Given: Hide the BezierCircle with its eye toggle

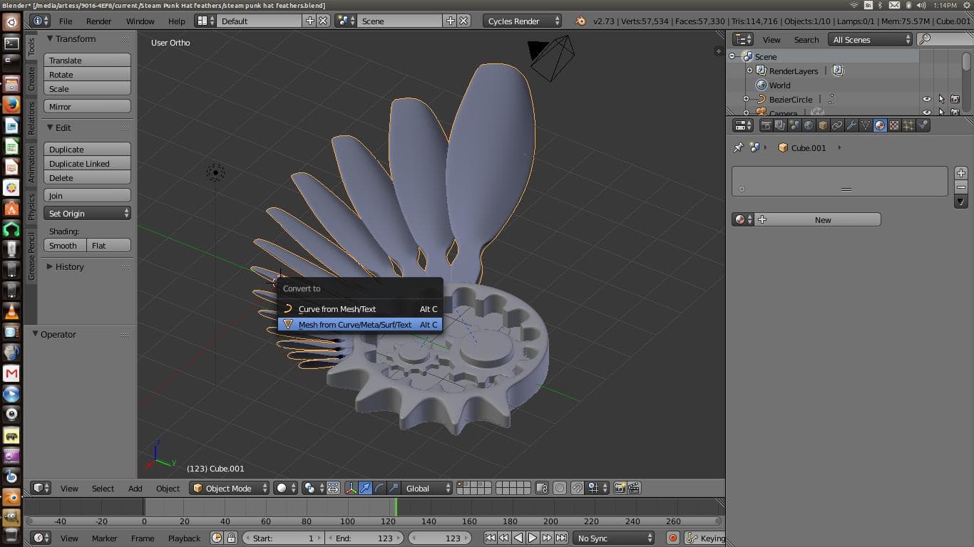Looking at the screenshot, I should (928, 99).
